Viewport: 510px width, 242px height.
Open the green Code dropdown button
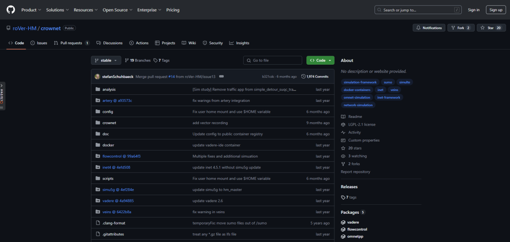click(320, 60)
